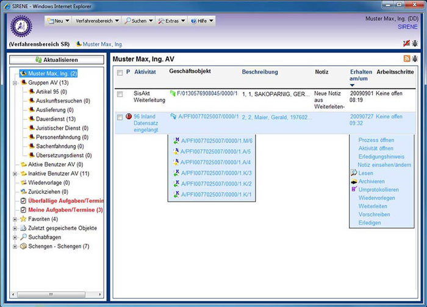Image resolution: width=427 pixels, height=307 pixels.
Task: Open the Extras menu
Action: tap(171, 21)
